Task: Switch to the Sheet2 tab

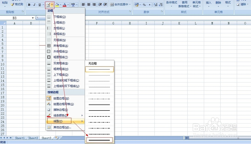Action: (x=33, y=138)
